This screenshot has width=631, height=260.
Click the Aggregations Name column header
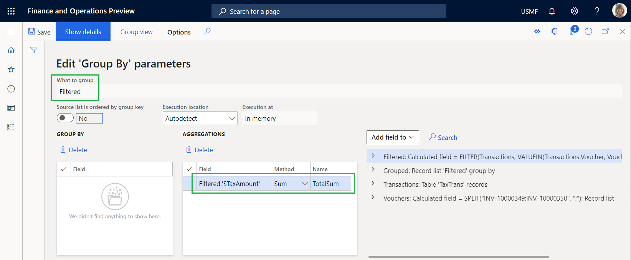(330, 169)
